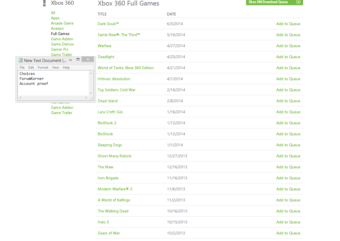Open the BioShock 2 title link
This screenshot has height=241, width=340.
coord(107,123)
